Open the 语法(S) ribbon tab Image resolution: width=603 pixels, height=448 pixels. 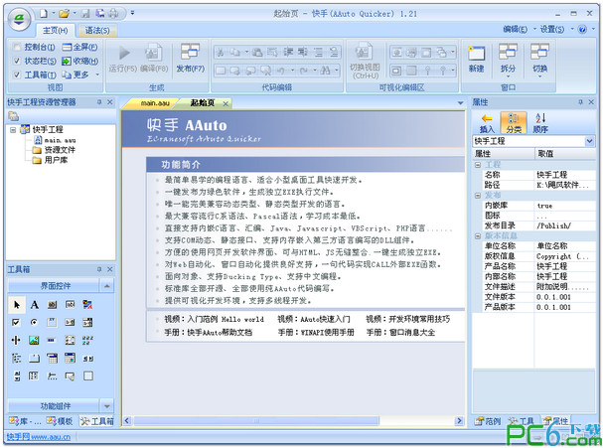tap(97, 31)
